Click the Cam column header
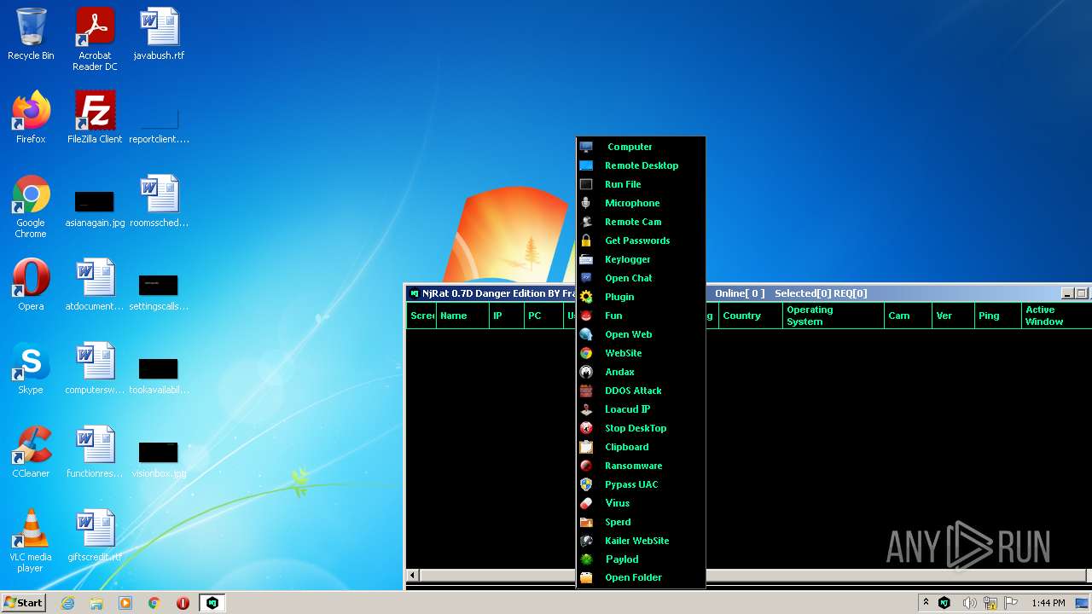 tap(908, 316)
